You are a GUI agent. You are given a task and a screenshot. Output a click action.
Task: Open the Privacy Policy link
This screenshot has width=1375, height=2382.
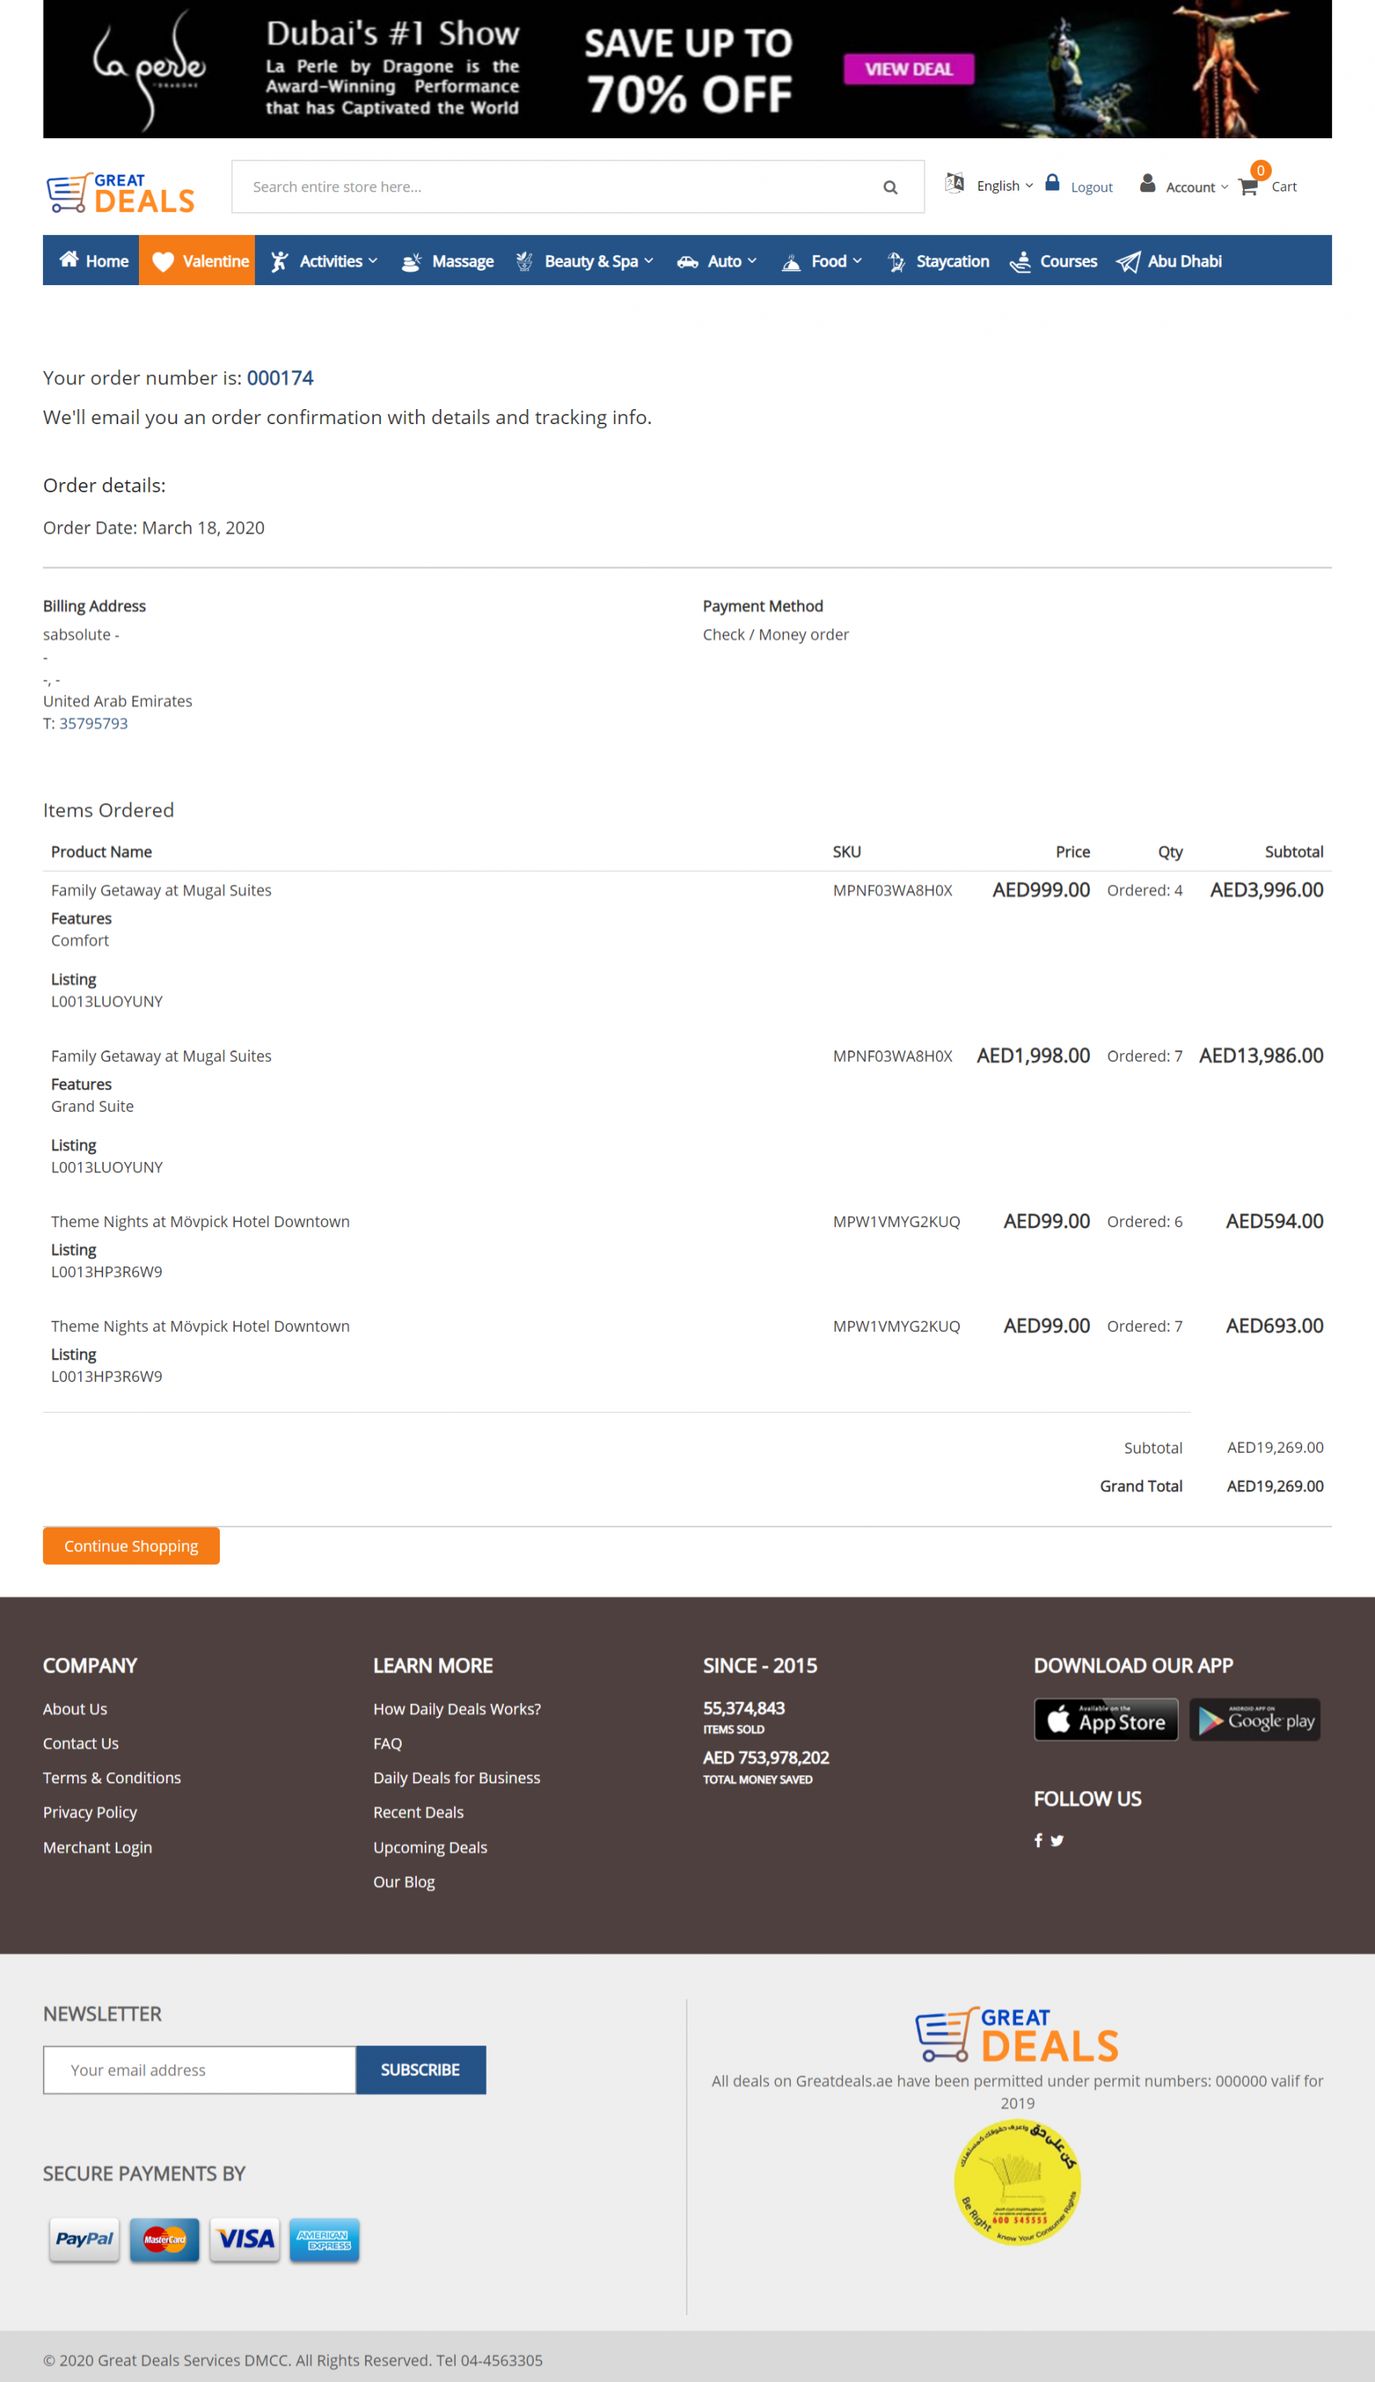[90, 1813]
